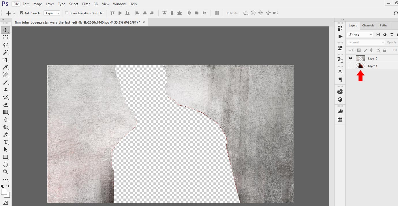Hide Layer 0 with its eye icon
Viewport: 398px width, 206px height.
click(x=350, y=58)
